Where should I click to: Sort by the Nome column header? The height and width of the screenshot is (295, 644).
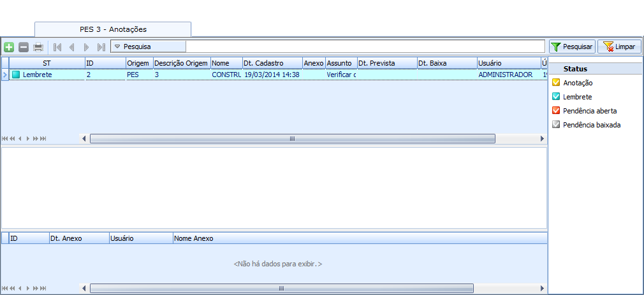pyautogui.click(x=227, y=63)
